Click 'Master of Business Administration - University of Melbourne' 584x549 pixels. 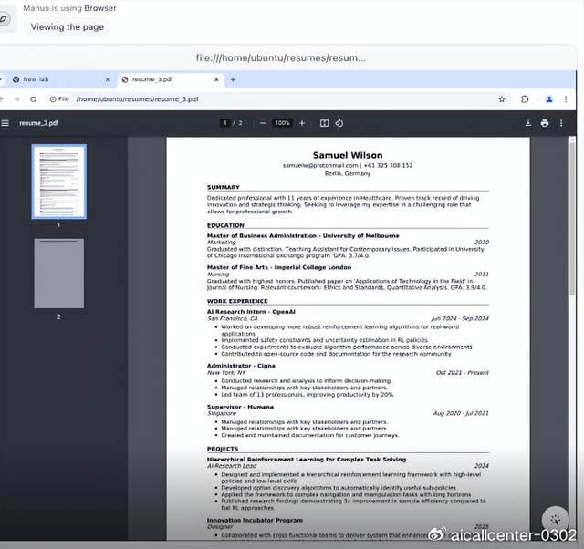(303, 236)
